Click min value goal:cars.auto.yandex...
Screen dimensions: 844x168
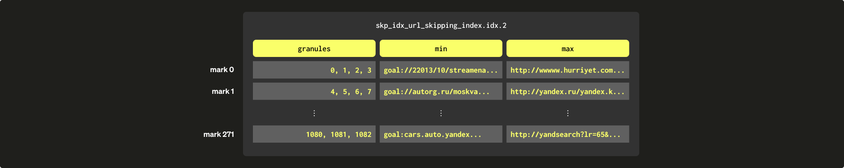[433, 134]
